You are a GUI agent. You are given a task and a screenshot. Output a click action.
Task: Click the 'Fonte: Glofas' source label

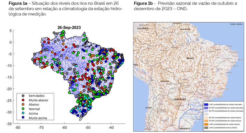pyautogui.click(x=236, y=24)
